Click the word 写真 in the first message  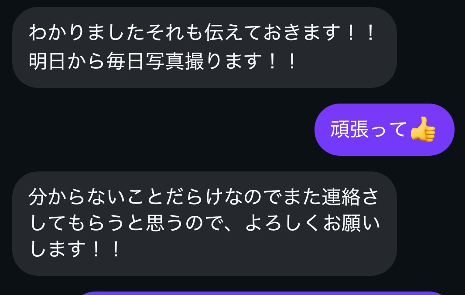click(x=165, y=61)
